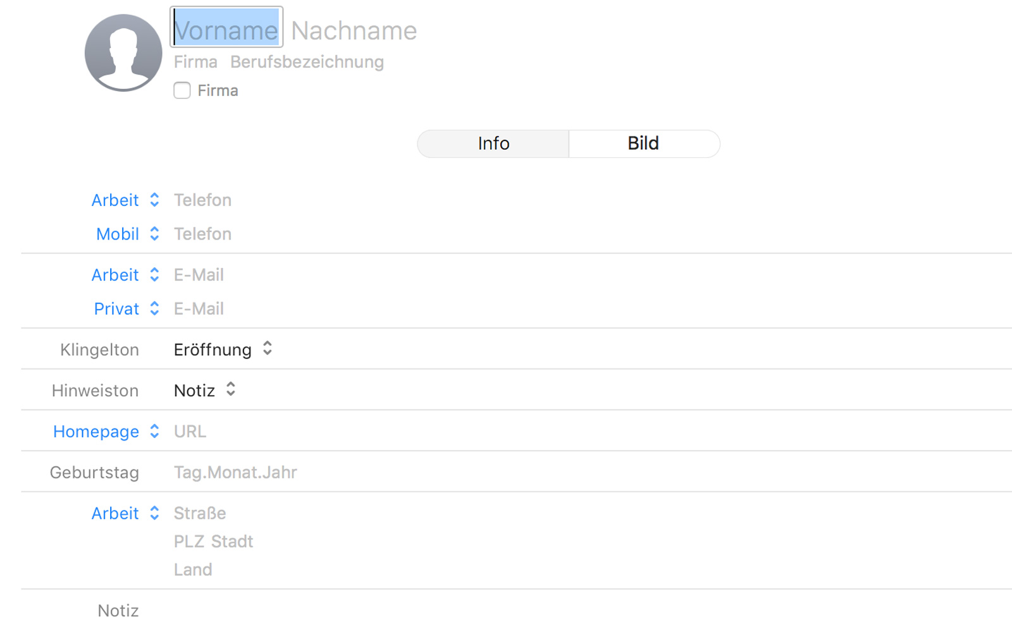Viewport: 1012px width, 632px height.
Task: Click the Geburtstag Tag.Monat.Jahr field
Action: pyautogui.click(x=235, y=473)
